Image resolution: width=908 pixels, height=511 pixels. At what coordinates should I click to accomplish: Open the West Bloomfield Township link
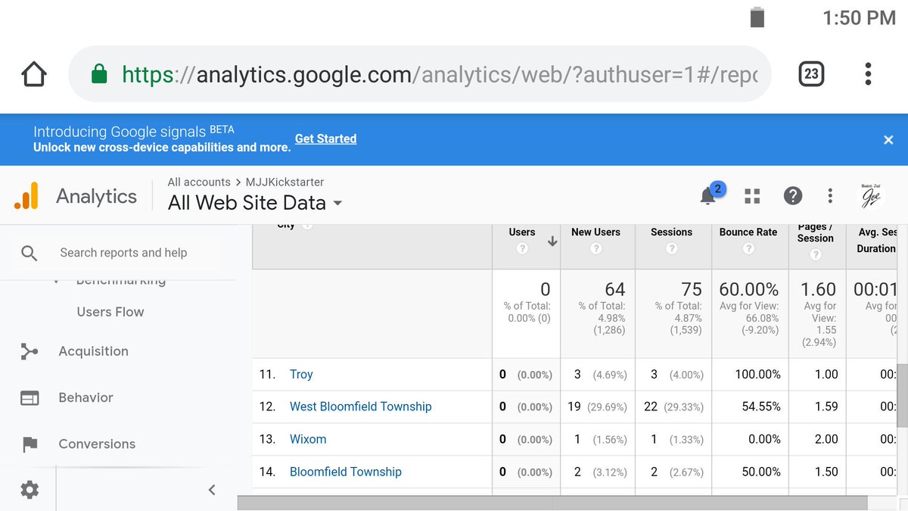pyautogui.click(x=360, y=407)
